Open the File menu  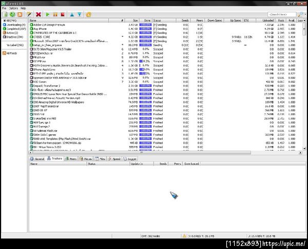4,8
